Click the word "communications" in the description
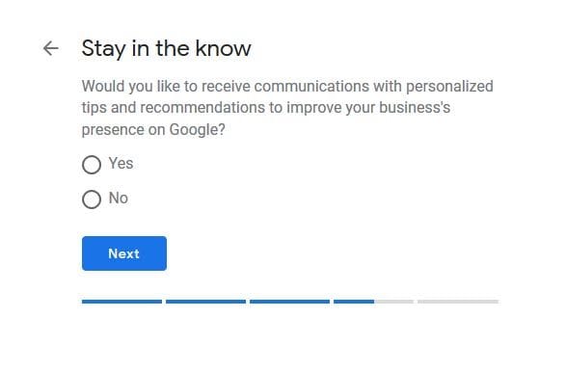The height and width of the screenshot is (371, 566). coord(311,87)
